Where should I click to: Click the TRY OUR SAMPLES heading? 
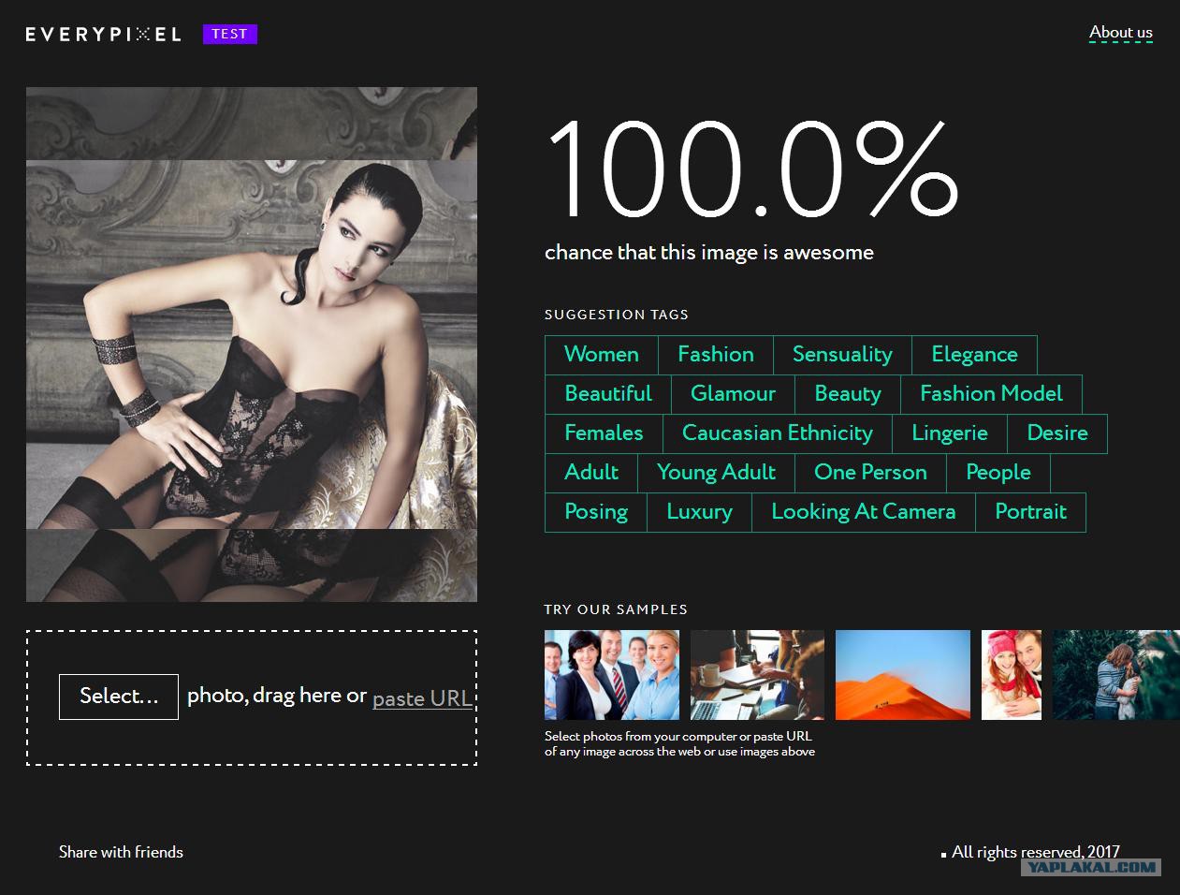coord(616,609)
